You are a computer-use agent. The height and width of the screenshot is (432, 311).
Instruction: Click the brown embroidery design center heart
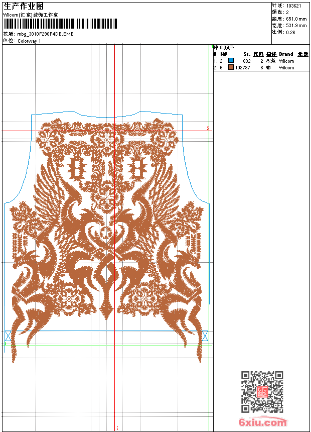pyautogui.click(x=106, y=234)
